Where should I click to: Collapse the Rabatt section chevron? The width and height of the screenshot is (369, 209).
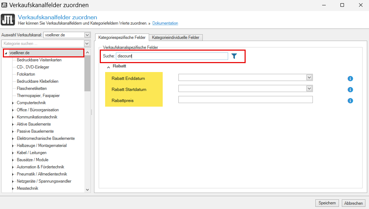coord(108,67)
